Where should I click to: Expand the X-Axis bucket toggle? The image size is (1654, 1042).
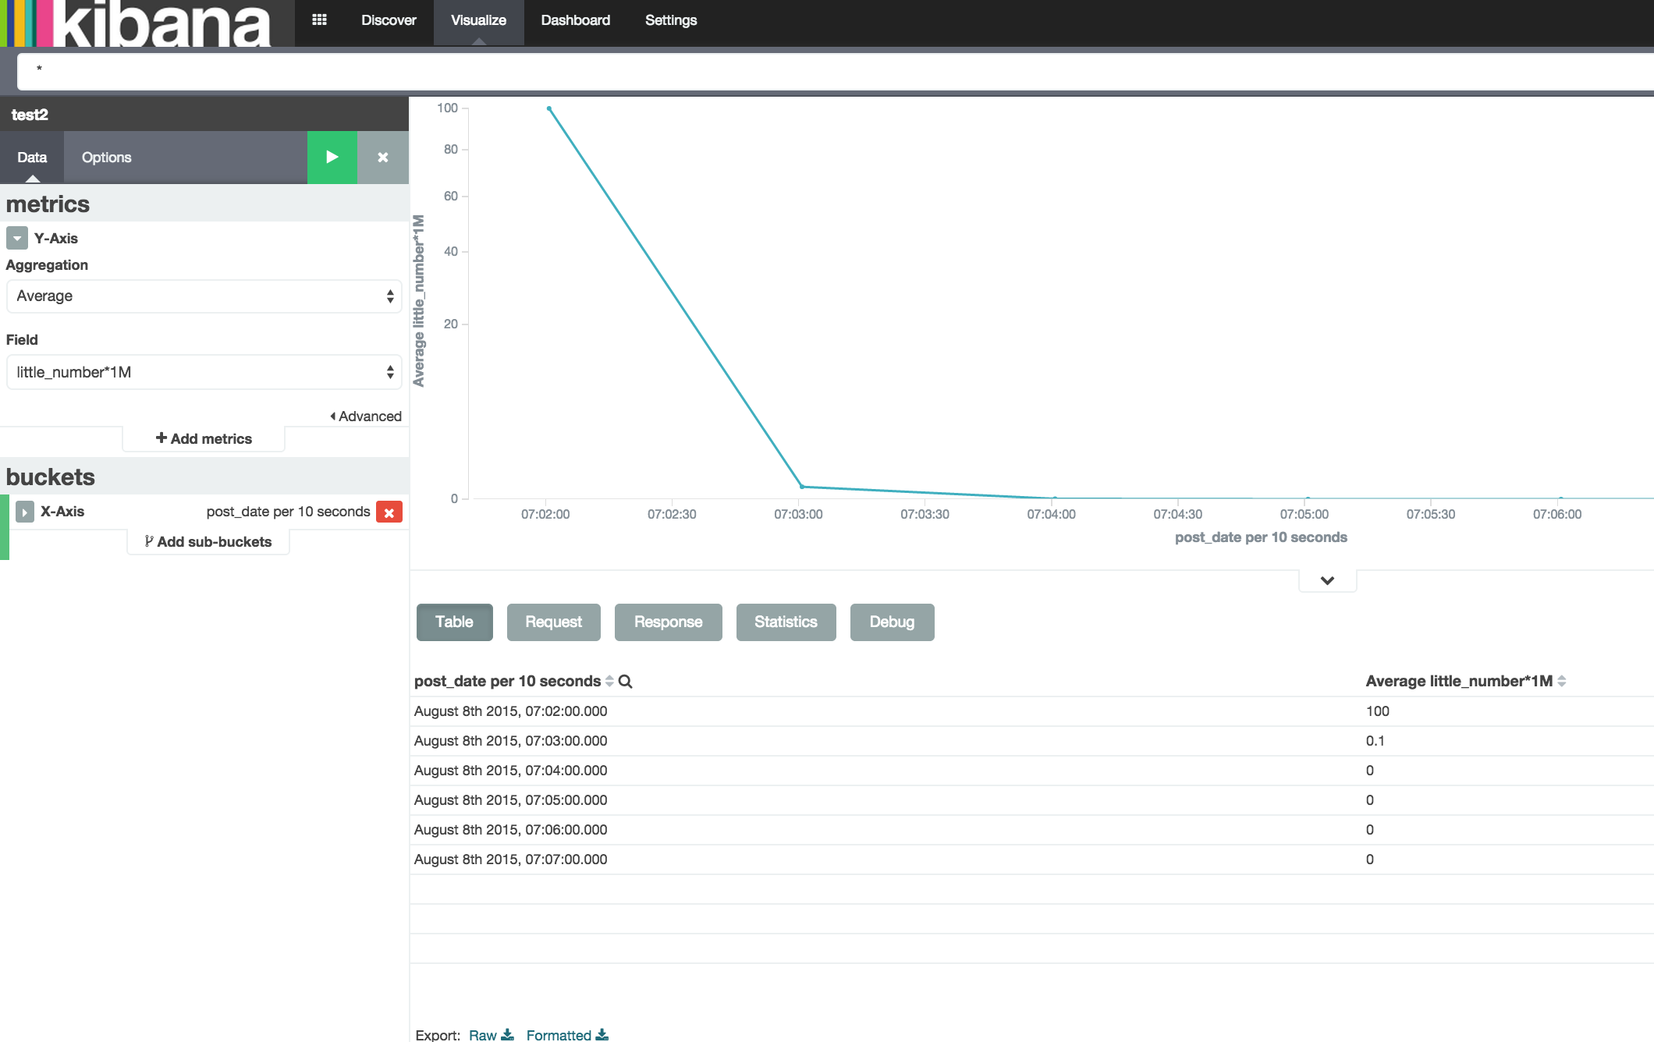24,512
